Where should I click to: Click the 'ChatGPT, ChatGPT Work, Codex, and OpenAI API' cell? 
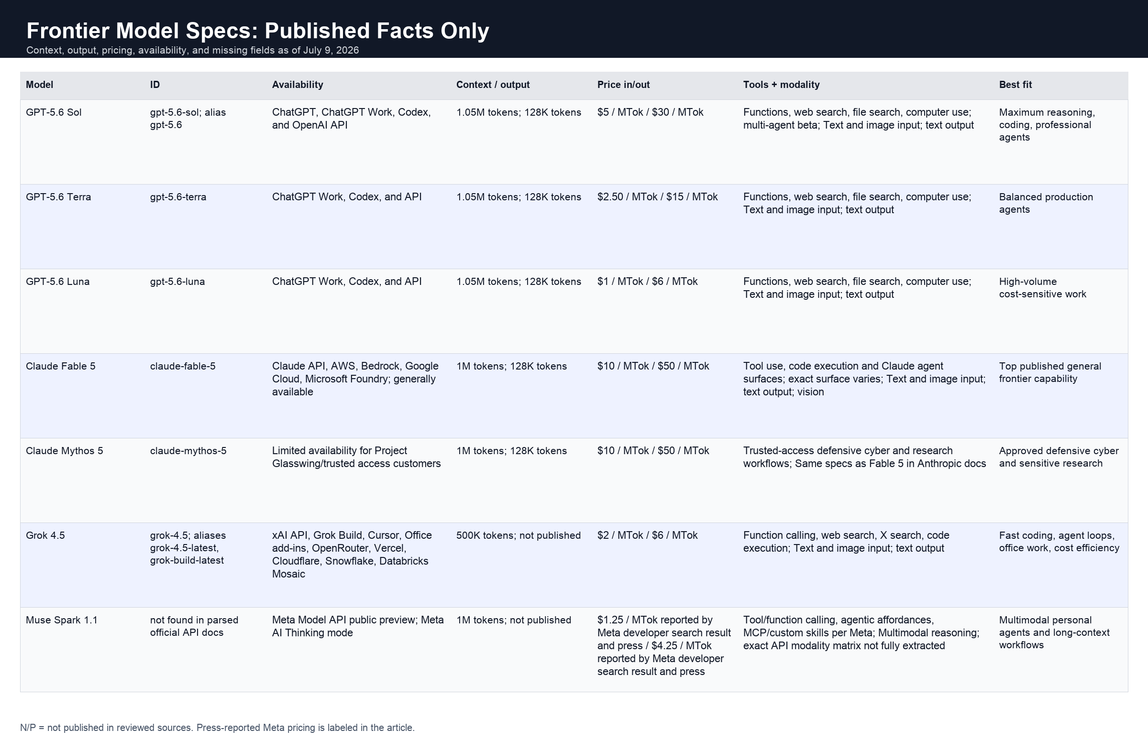[352, 119]
